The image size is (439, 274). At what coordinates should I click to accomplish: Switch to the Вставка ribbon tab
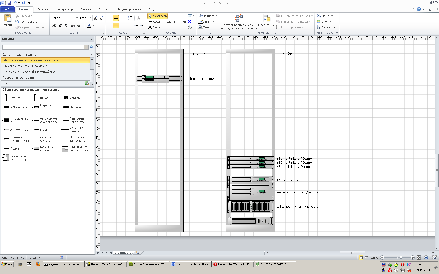(x=43, y=9)
